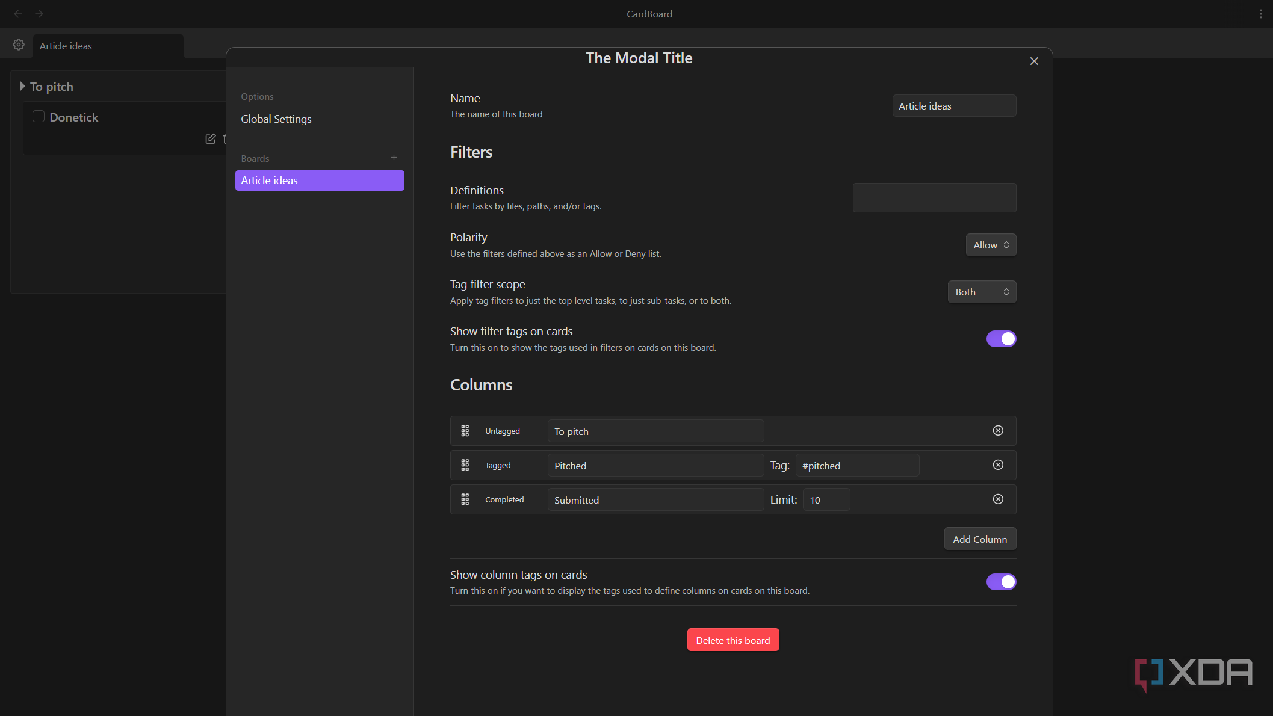Toggle Show filter tags on cards
1273x716 pixels.
(x=1001, y=339)
